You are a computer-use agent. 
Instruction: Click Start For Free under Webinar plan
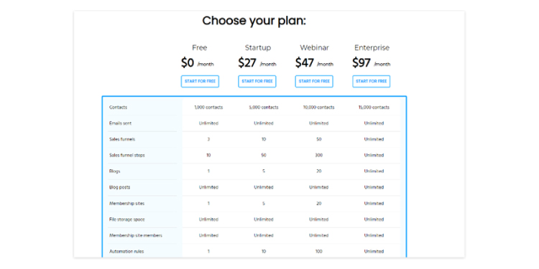[314, 81]
